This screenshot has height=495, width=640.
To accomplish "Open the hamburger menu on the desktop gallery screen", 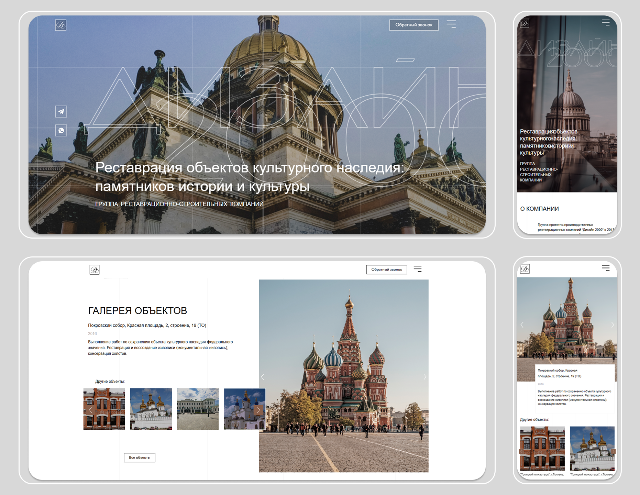I will (418, 269).
